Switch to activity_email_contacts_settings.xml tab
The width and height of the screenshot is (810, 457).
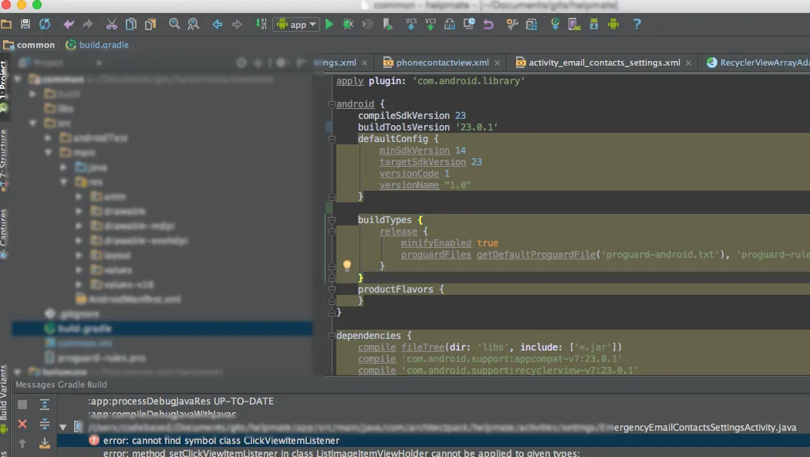pos(604,63)
